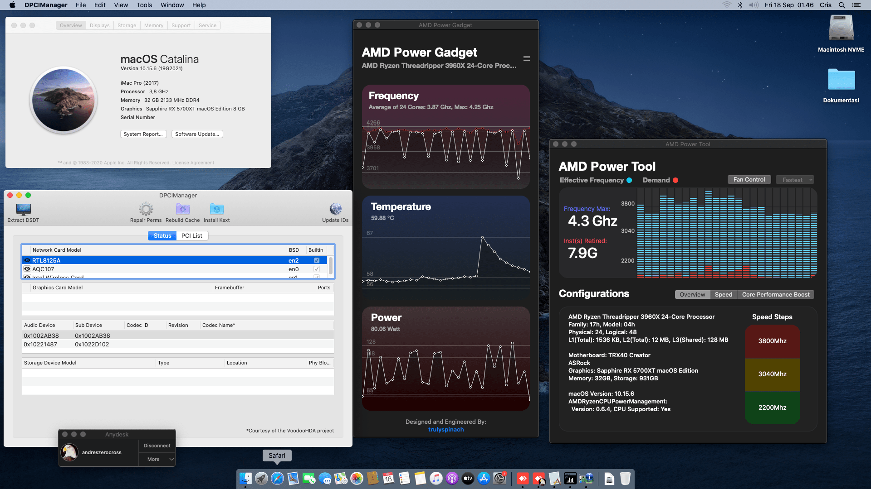This screenshot has height=489, width=871.
Task: Click the red Demand indicator dot
Action: [x=675, y=180]
